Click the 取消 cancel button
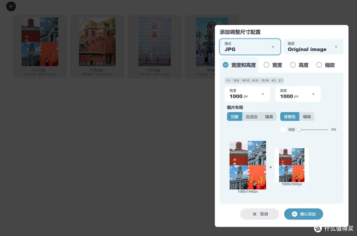The height and width of the screenshot is (236, 357). pyautogui.click(x=259, y=214)
